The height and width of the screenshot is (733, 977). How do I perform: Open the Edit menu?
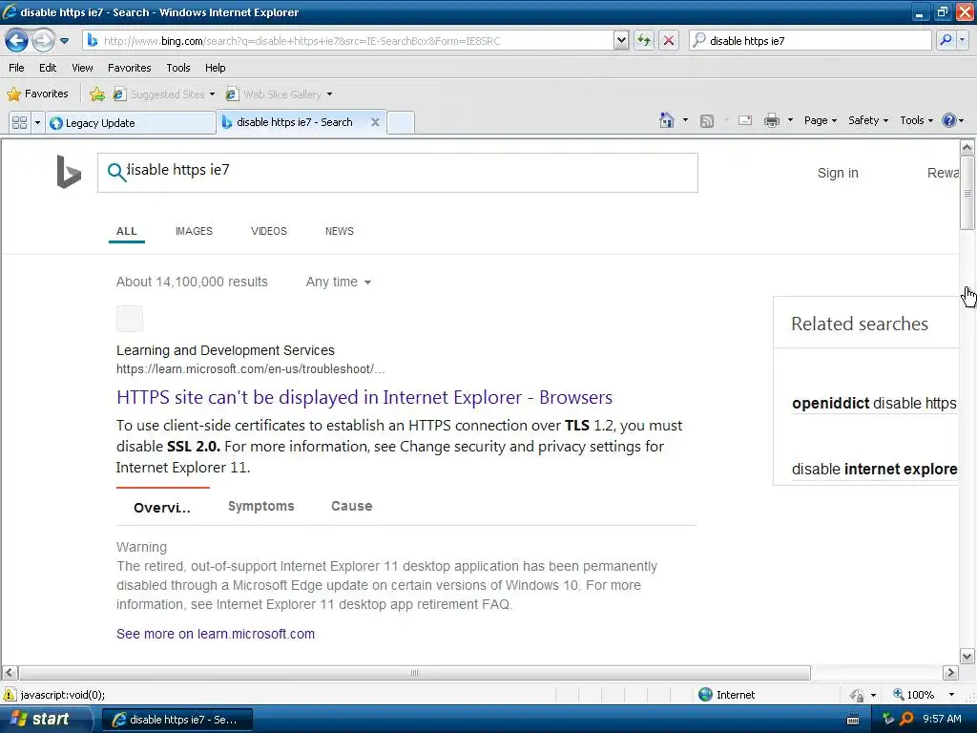coord(48,68)
